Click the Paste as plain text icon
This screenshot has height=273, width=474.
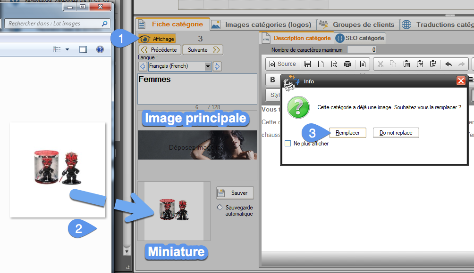point(420,64)
